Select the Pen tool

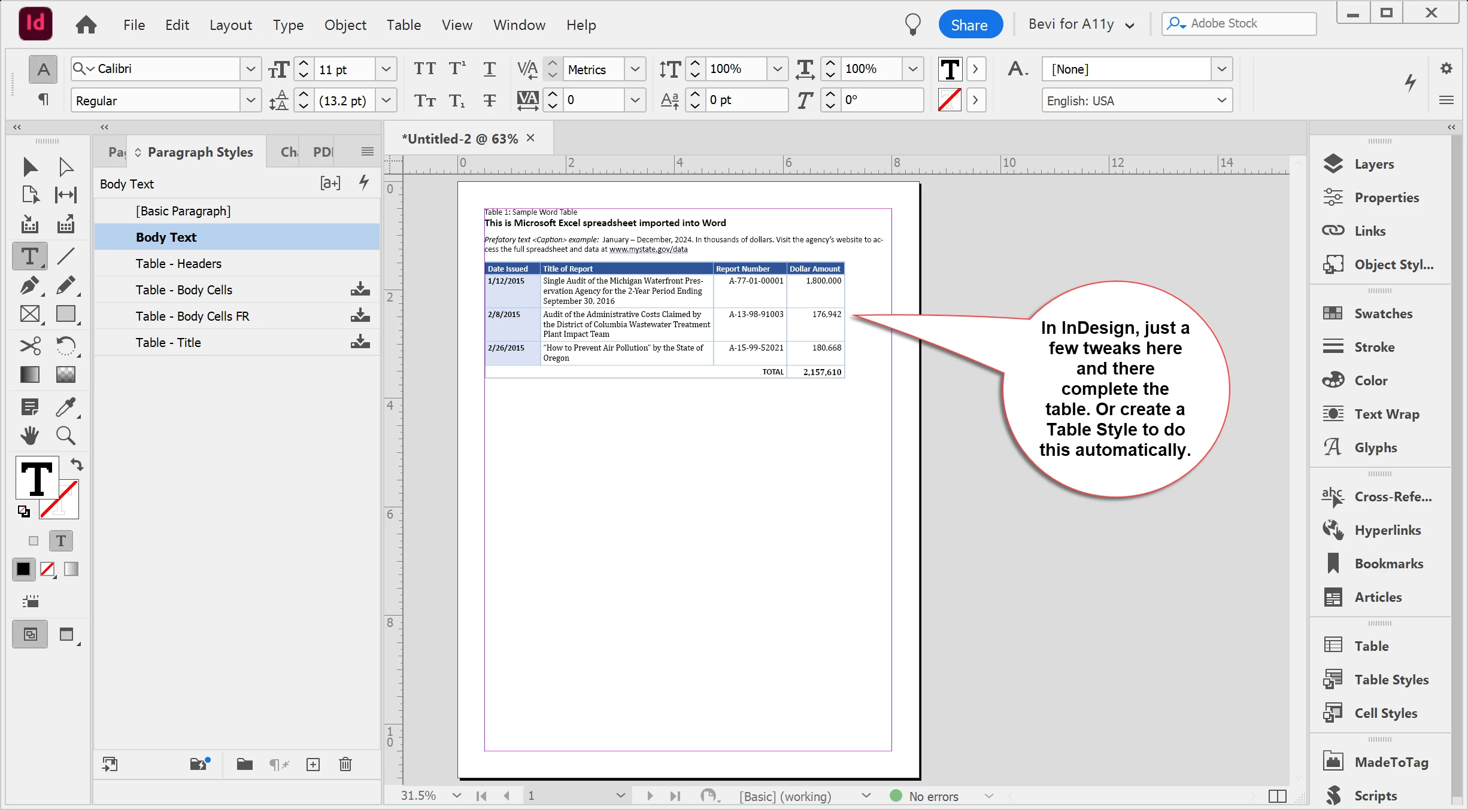pos(29,285)
